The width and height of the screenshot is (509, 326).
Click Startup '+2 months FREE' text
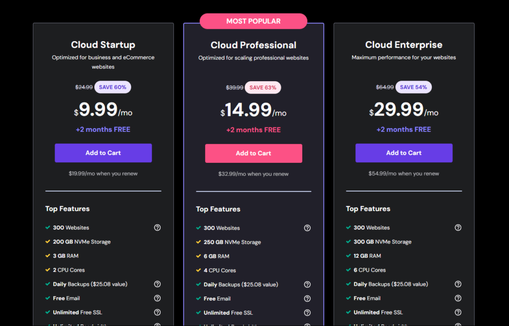103,129
